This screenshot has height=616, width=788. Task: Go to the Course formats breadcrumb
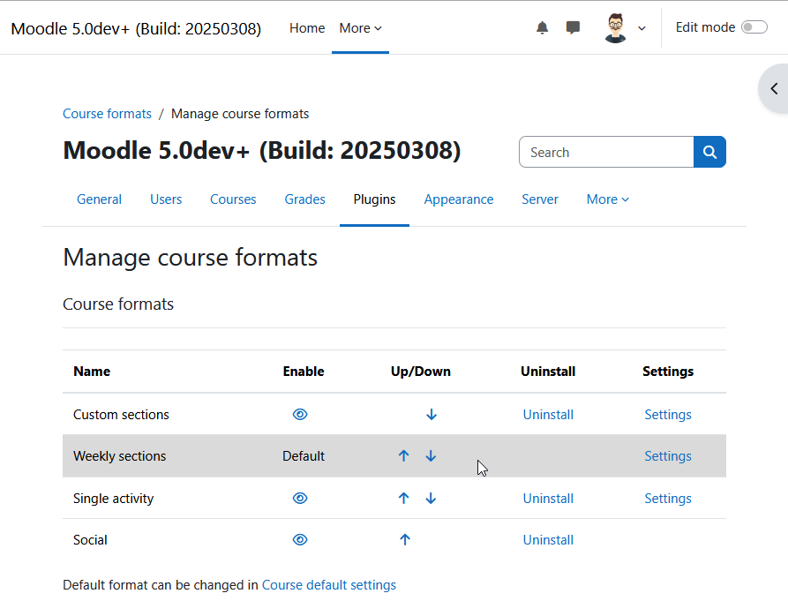click(107, 114)
